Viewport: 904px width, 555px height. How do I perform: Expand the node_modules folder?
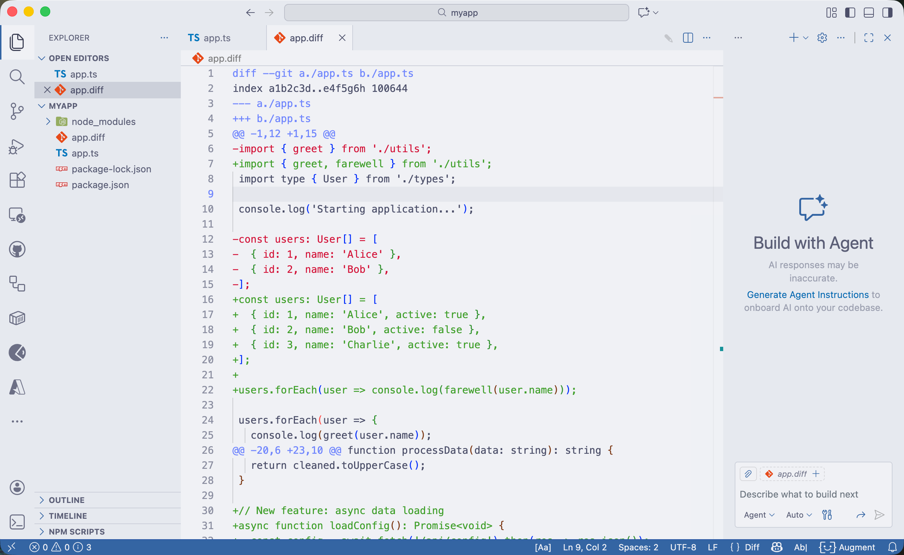point(103,121)
